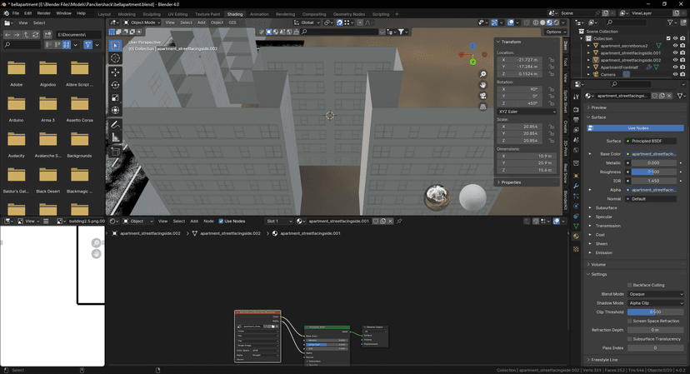Image resolution: width=690 pixels, height=374 pixels.
Task: Expand the Subsurface section
Action: click(x=607, y=207)
